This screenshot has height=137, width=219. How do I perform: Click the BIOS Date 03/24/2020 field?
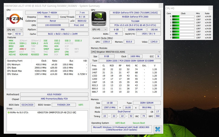click(27, 105)
